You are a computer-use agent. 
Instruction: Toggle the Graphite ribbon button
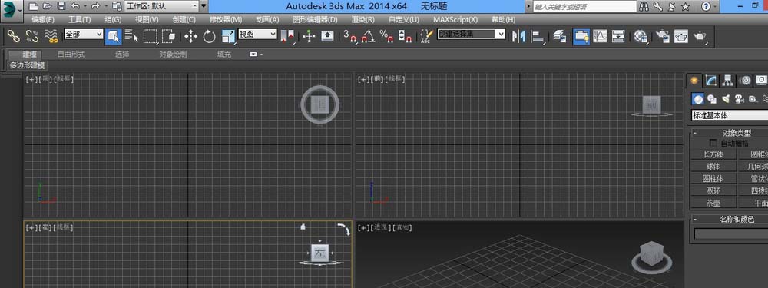click(x=581, y=36)
